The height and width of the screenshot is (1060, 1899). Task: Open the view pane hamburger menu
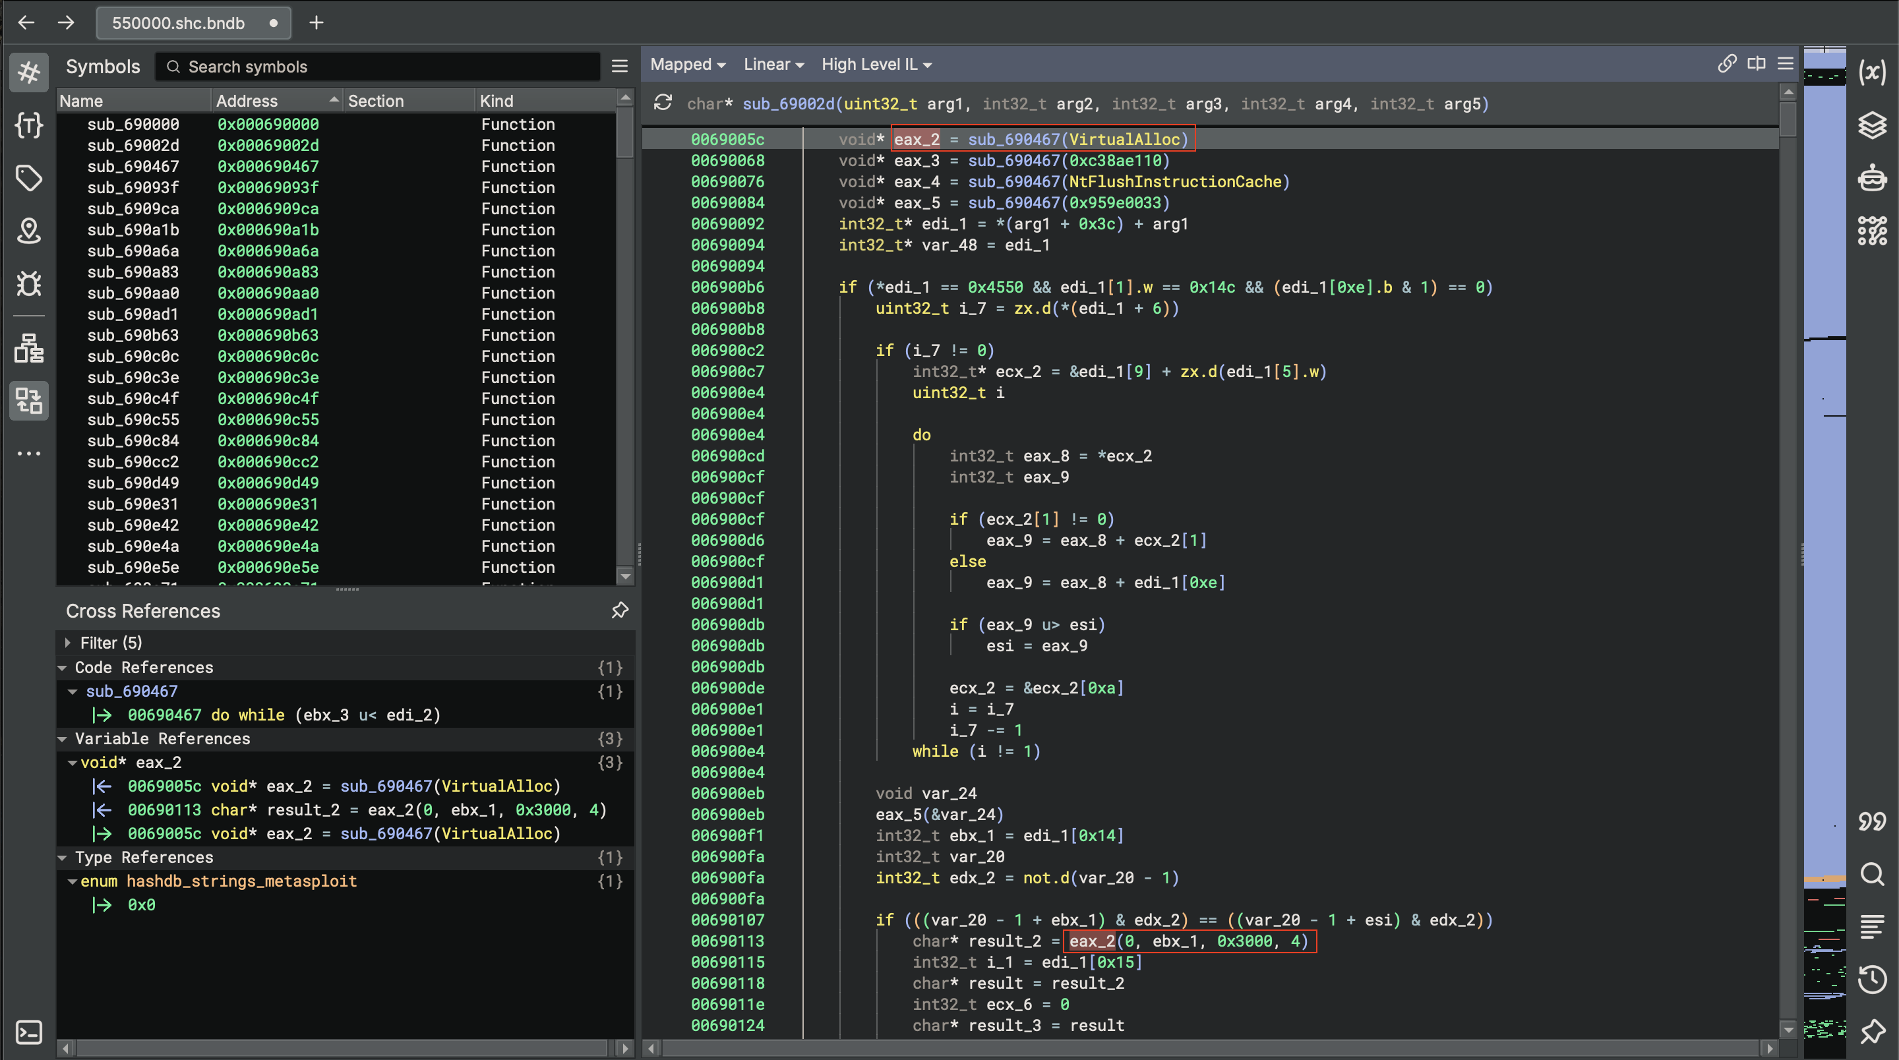point(1786,64)
